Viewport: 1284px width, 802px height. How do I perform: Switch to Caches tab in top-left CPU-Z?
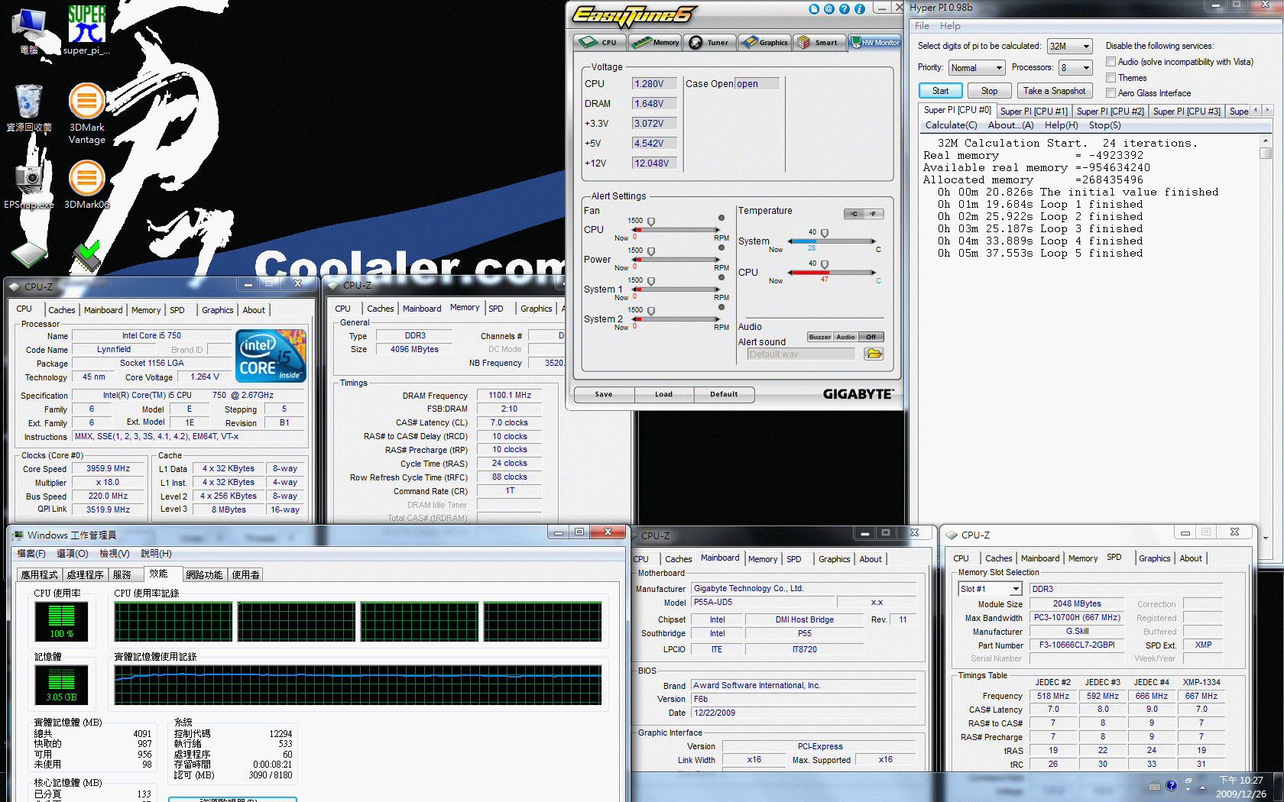pyautogui.click(x=61, y=310)
